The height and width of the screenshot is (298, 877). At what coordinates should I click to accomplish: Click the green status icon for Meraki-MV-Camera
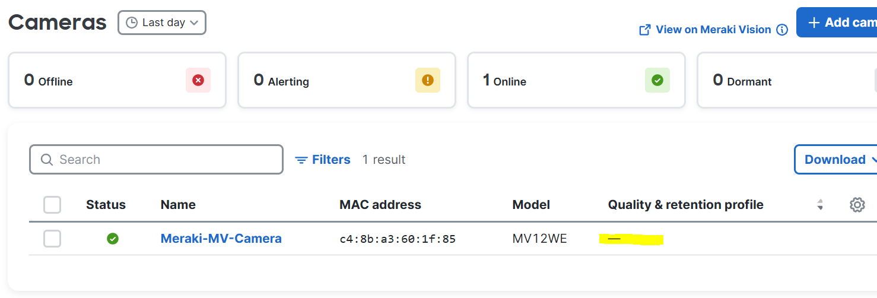tap(113, 239)
